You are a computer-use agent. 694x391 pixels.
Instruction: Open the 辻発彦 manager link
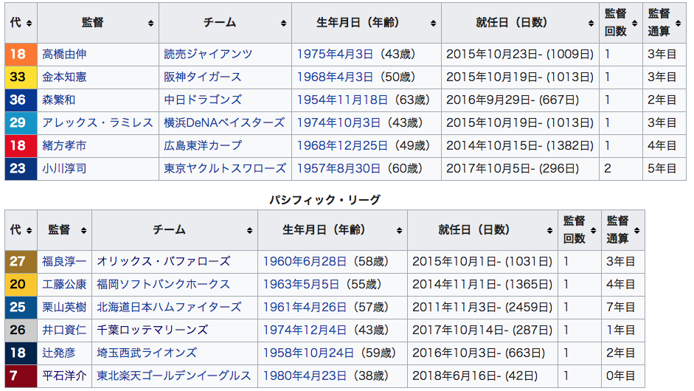(x=59, y=353)
